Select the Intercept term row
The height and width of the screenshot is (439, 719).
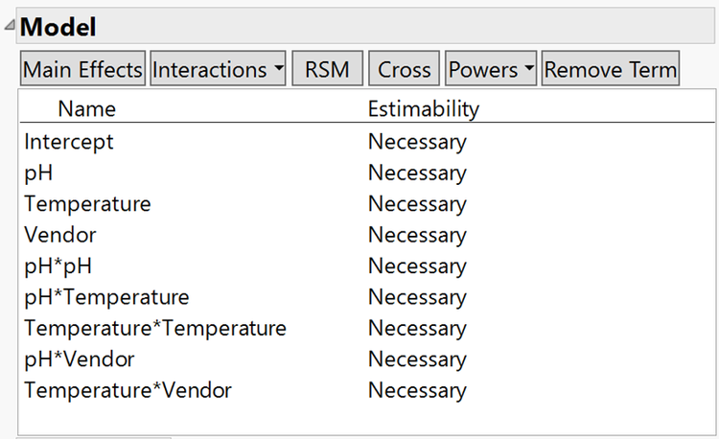coord(69,142)
